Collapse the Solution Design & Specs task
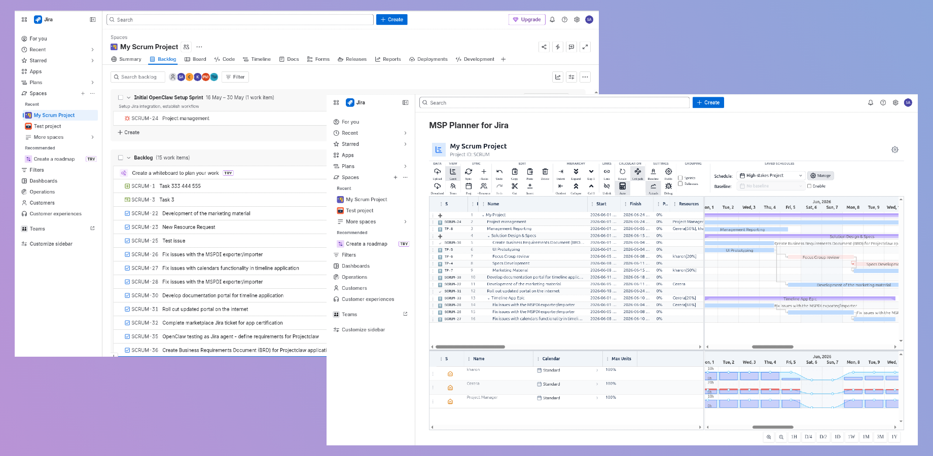The height and width of the screenshot is (456, 933). pos(489,236)
